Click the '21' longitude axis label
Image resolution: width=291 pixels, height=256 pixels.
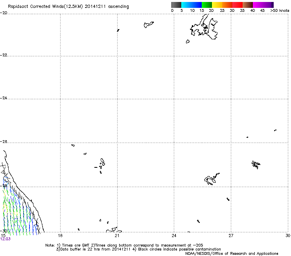click(117, 236)
